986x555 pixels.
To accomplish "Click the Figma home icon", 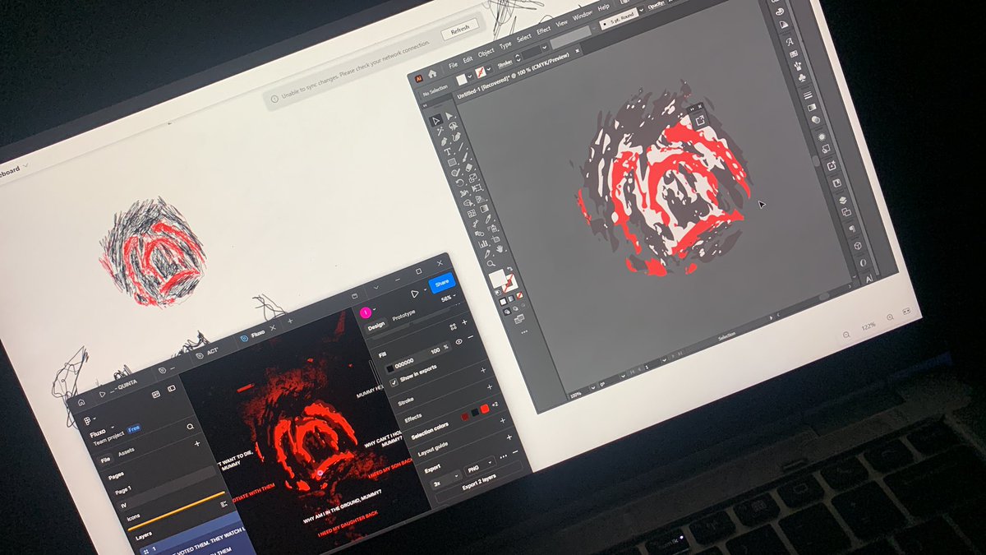I will pyautogui.click(x=81, y=402).
